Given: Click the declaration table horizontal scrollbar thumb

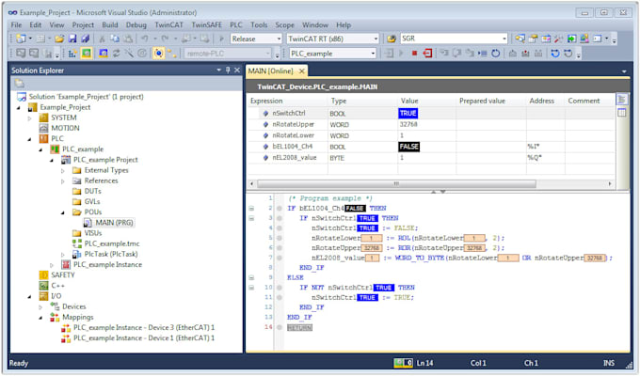Looking at the screenshot, I should (x=396, y=184).
